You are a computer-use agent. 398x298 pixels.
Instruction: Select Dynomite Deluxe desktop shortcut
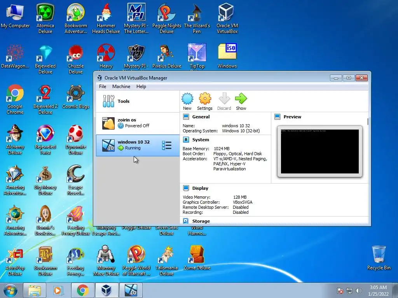[76, 140]
